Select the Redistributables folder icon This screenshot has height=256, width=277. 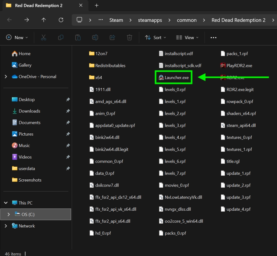92,66
